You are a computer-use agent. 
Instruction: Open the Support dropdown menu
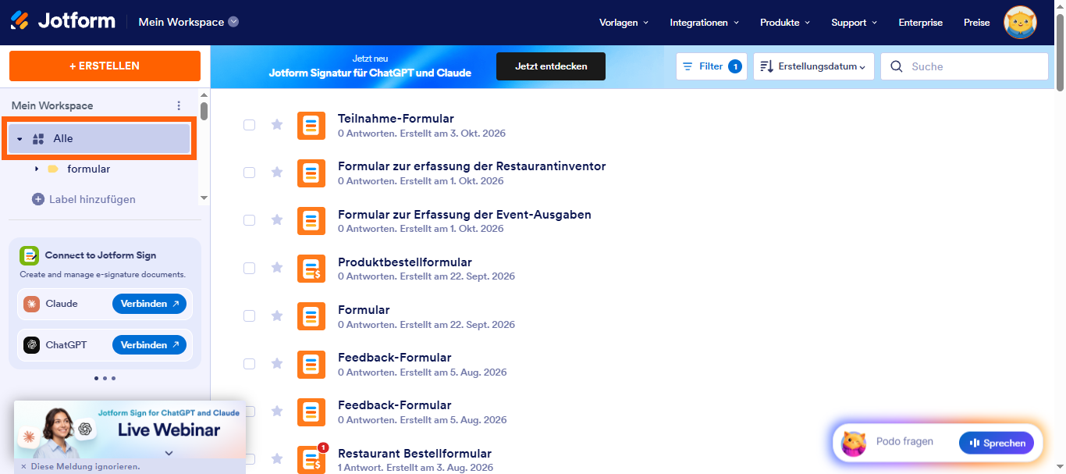854,23
